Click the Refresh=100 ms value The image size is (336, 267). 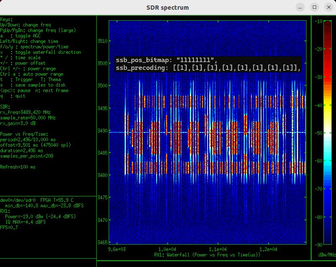18,167
